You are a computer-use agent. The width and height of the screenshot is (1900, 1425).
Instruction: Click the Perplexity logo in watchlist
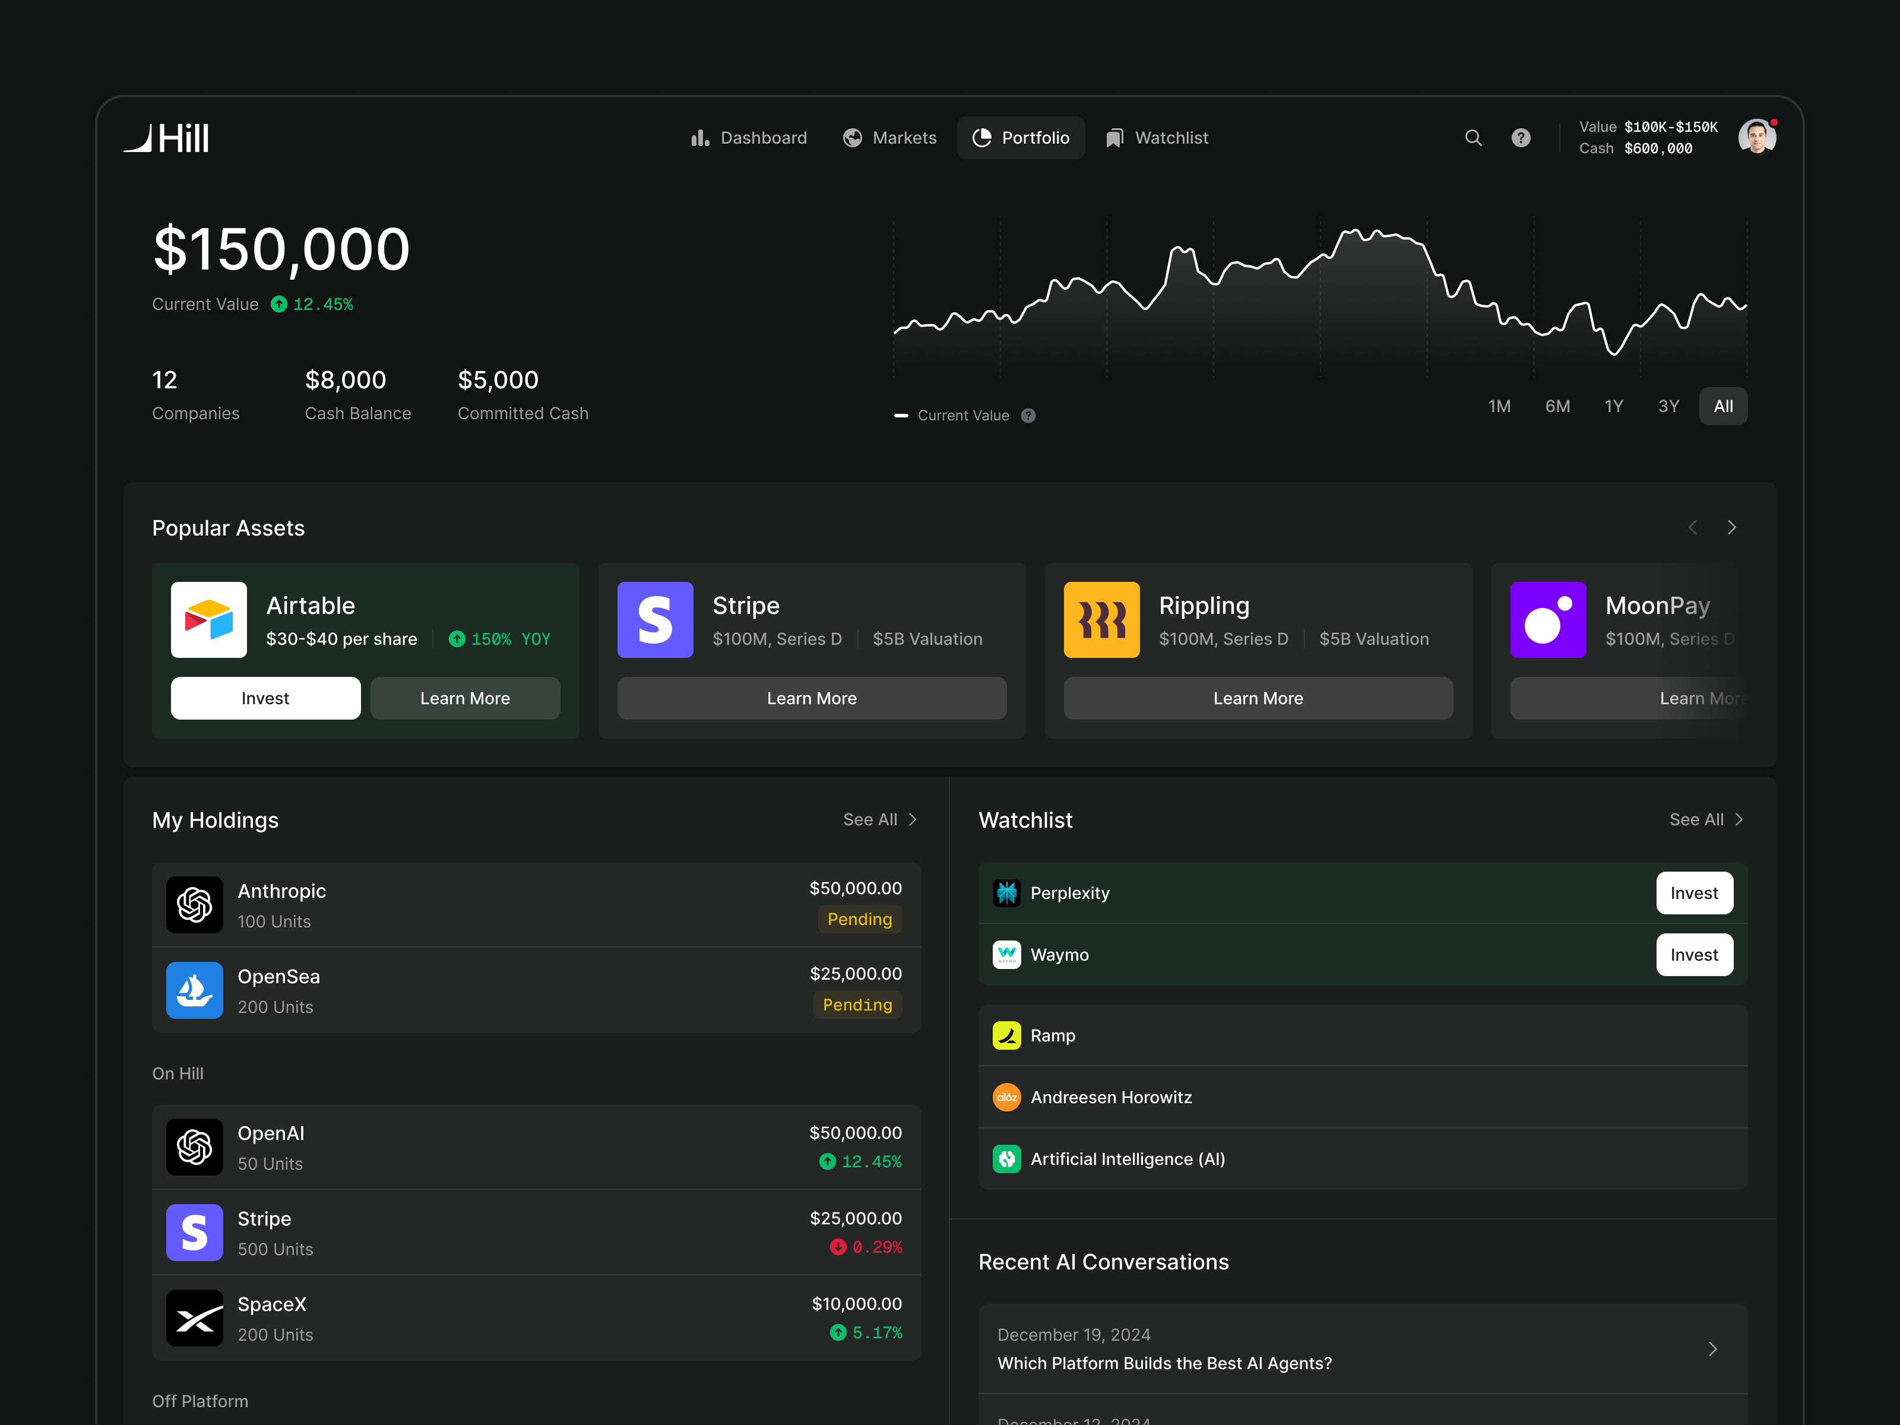click(x=1006, y=894)
